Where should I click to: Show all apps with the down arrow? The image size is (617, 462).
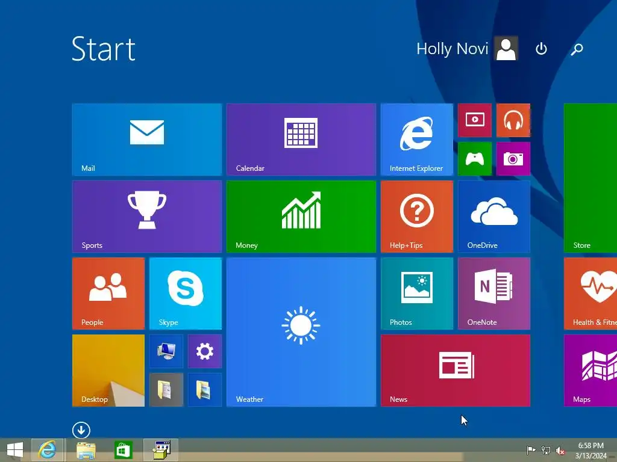[81, 430]
